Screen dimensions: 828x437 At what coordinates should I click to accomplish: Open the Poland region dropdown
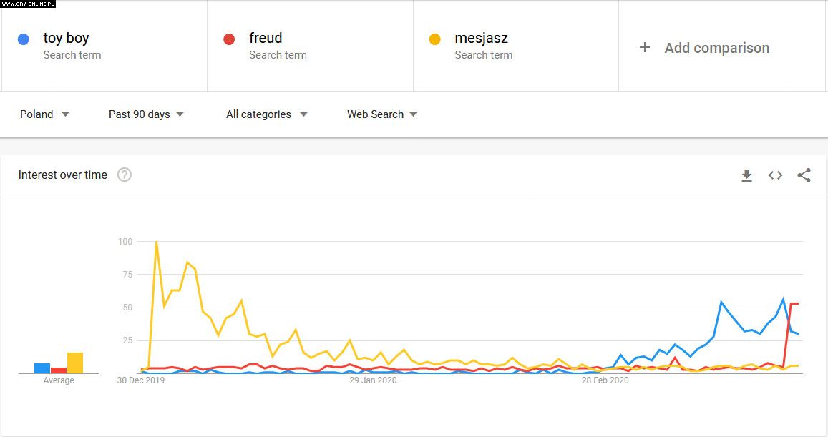click(44, 114)
